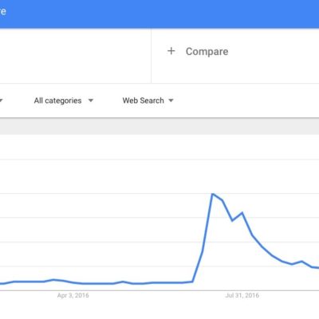The width and height of the screenshot is (319, 319).
Task: Click the second smaller peak after the spike
Action: (x=242, y=213)
